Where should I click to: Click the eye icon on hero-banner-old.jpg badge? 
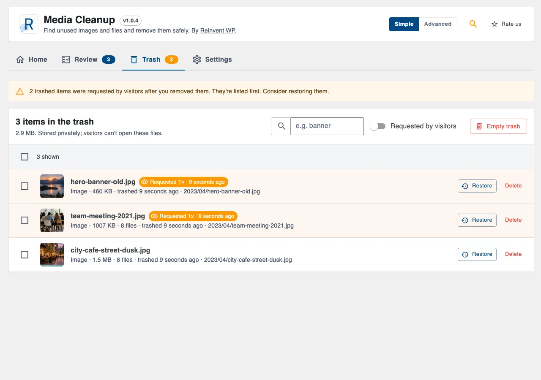[145, 182]
